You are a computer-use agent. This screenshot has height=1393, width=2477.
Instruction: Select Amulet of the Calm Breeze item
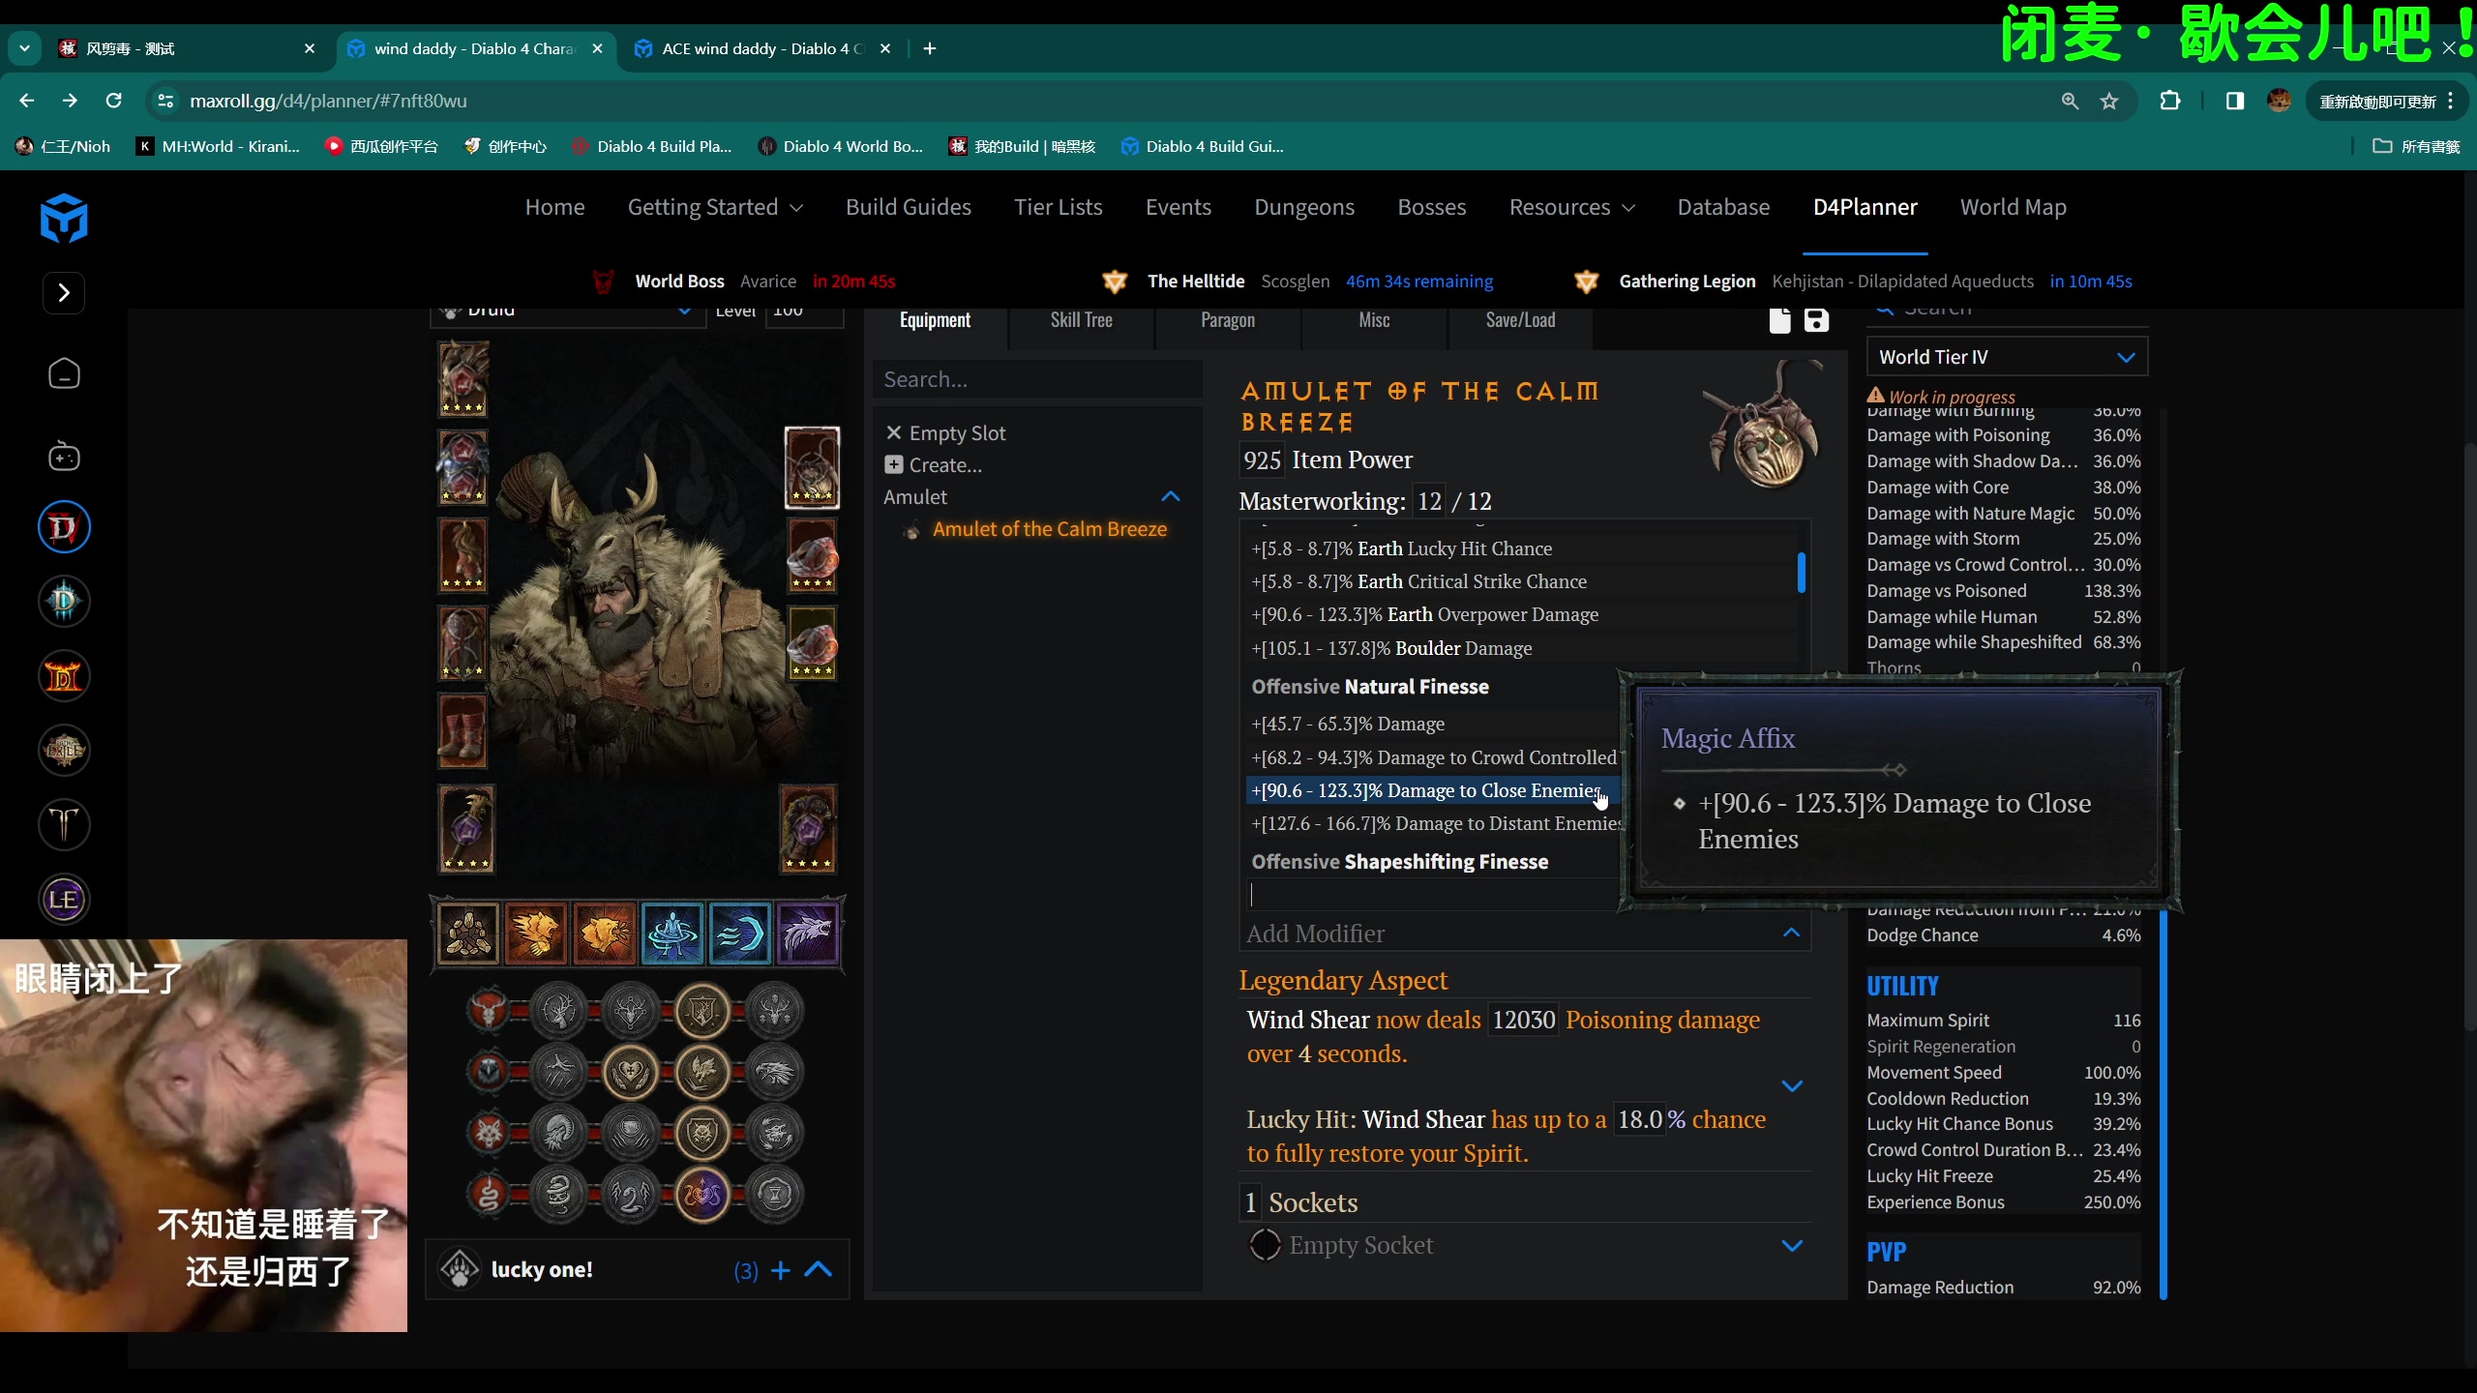[x=1049, y=529]
